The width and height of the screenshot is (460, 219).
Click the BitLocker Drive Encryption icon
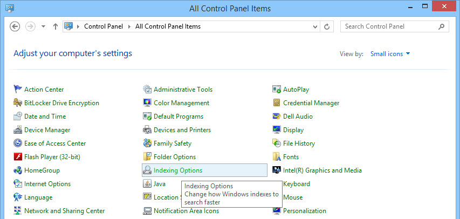click(x=18, y=102)
